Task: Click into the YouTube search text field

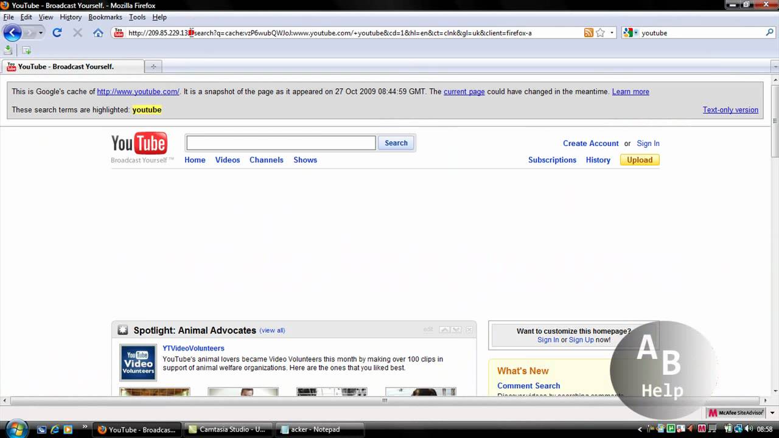Action: [x=281, y=143]
